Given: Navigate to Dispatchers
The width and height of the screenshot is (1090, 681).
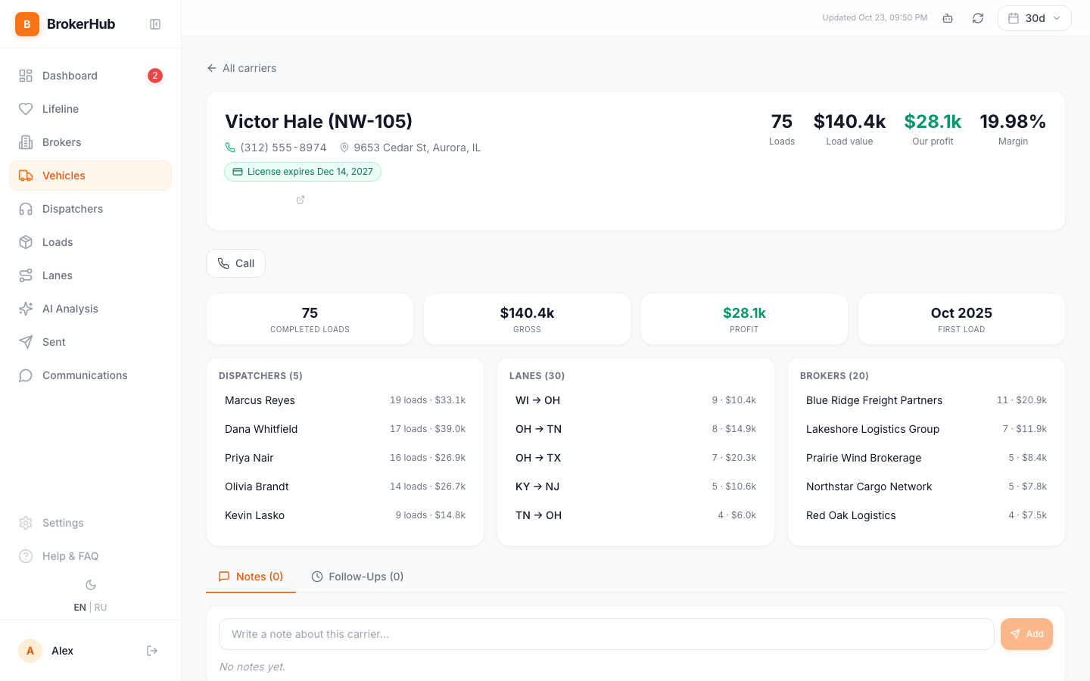Looking at the screenshot, I should [91, 209].
